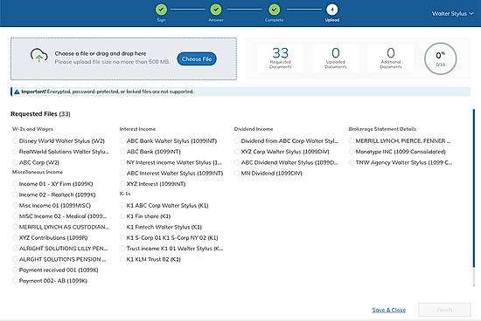This screenshot has height=321, width=481.
Task: Tick MISC Income 02 - Medical checkbox
Action: click(15, 216)
